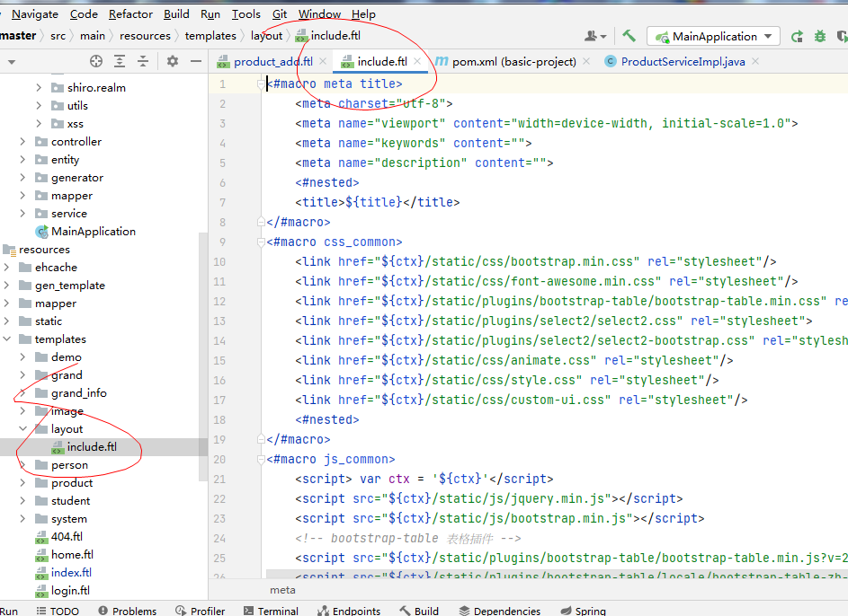Screen dimensions: 848x616
Task: Click line number 13 in gutter
Action: [x=219, y=321]
